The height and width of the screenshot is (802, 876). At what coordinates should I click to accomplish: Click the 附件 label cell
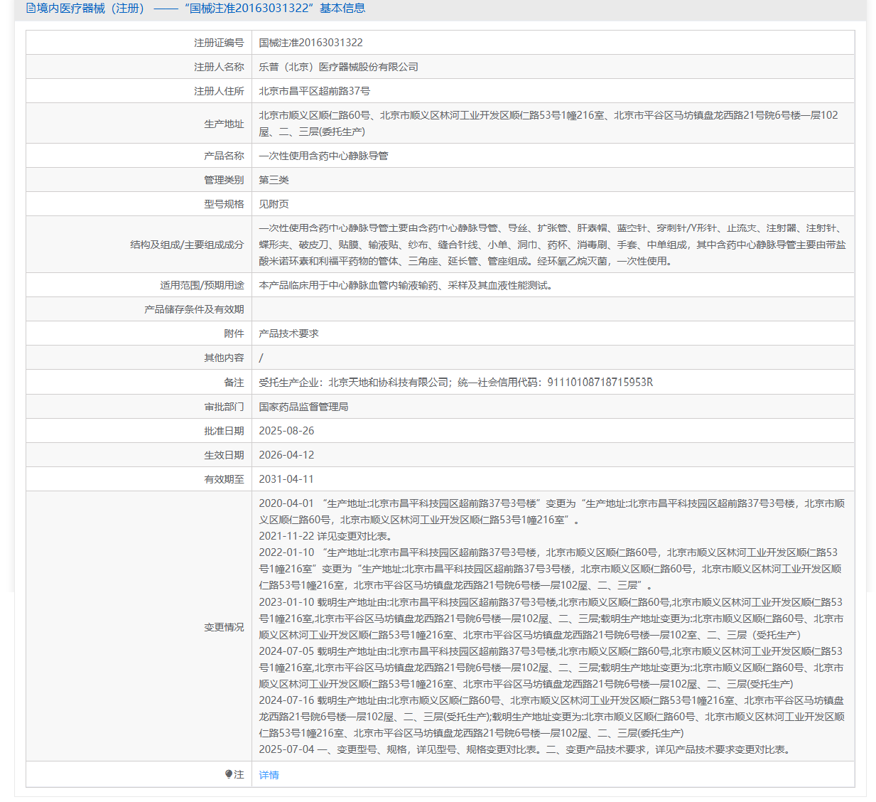pos(139,333)
